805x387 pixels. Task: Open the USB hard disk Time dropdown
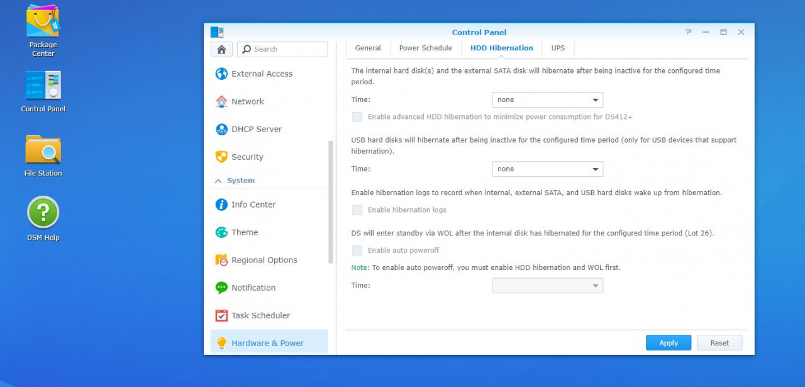click(547, 169)
